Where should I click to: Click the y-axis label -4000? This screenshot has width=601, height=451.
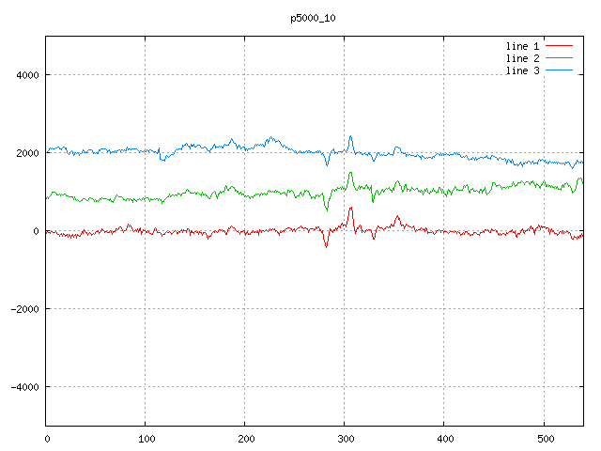(x=25, y=387)
